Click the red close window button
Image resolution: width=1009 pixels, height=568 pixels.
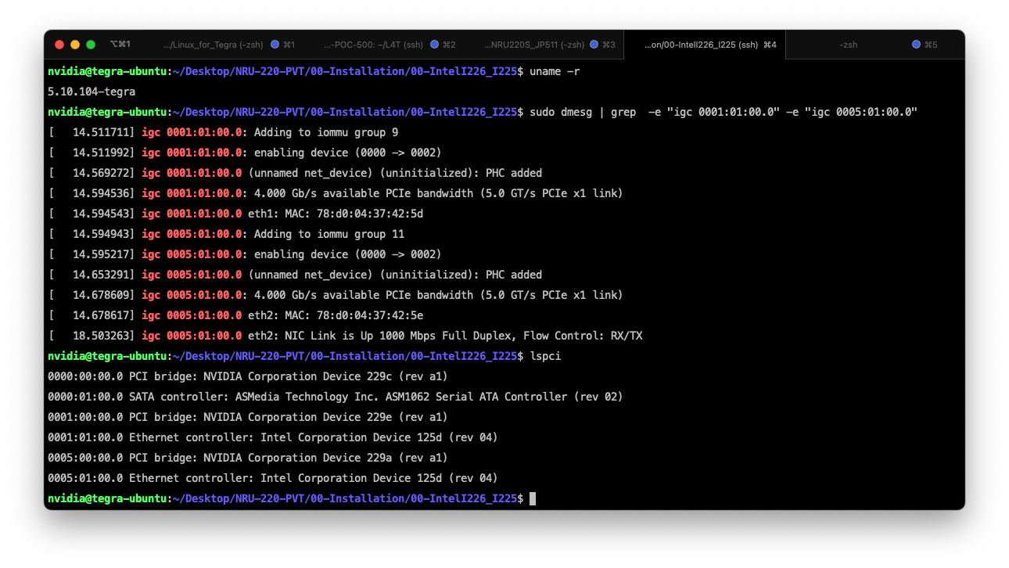click(59, 45)
